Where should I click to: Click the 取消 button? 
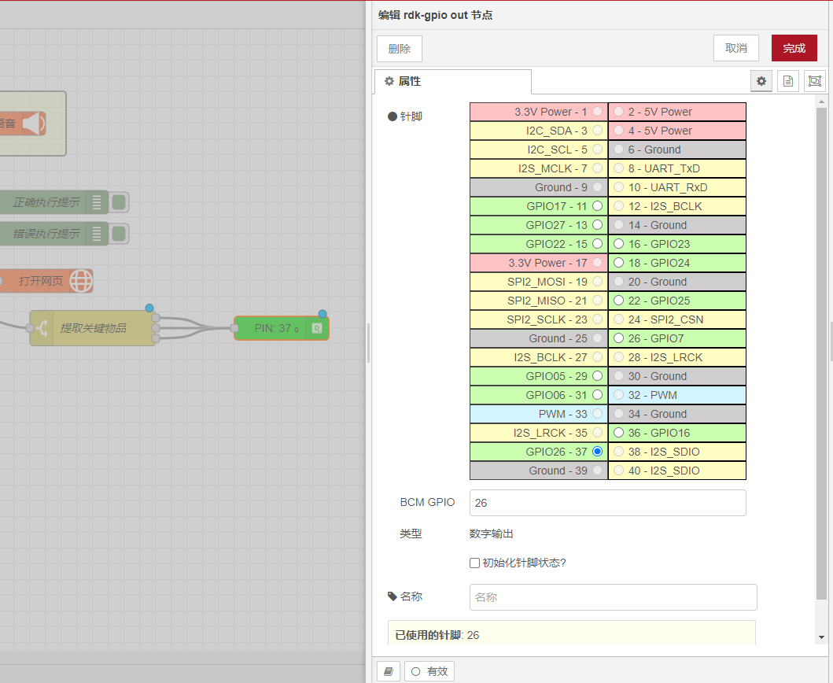pos(735,48)
